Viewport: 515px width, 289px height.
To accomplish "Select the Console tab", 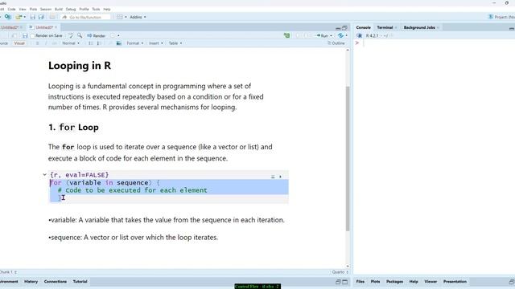I will point(363,27).
